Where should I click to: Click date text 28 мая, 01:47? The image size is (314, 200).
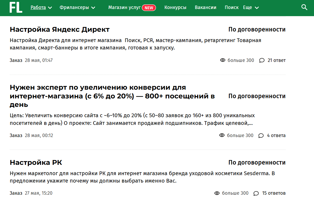(x=39, y=60)
